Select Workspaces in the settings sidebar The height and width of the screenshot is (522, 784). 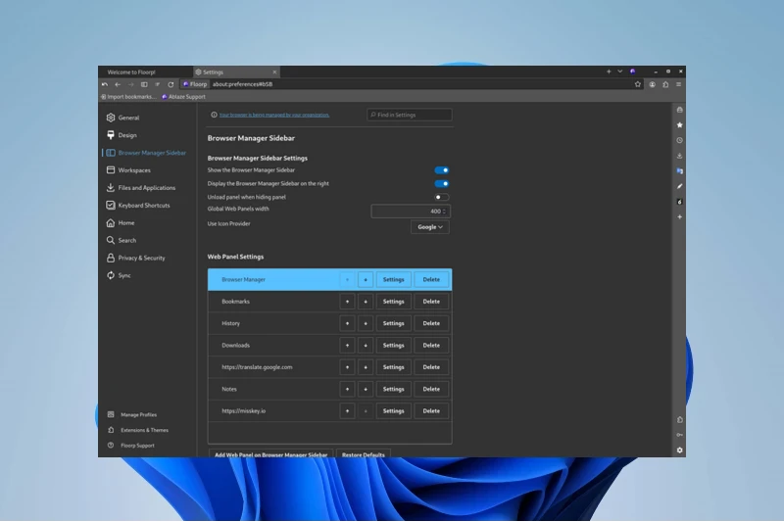[x=134, y=170]
